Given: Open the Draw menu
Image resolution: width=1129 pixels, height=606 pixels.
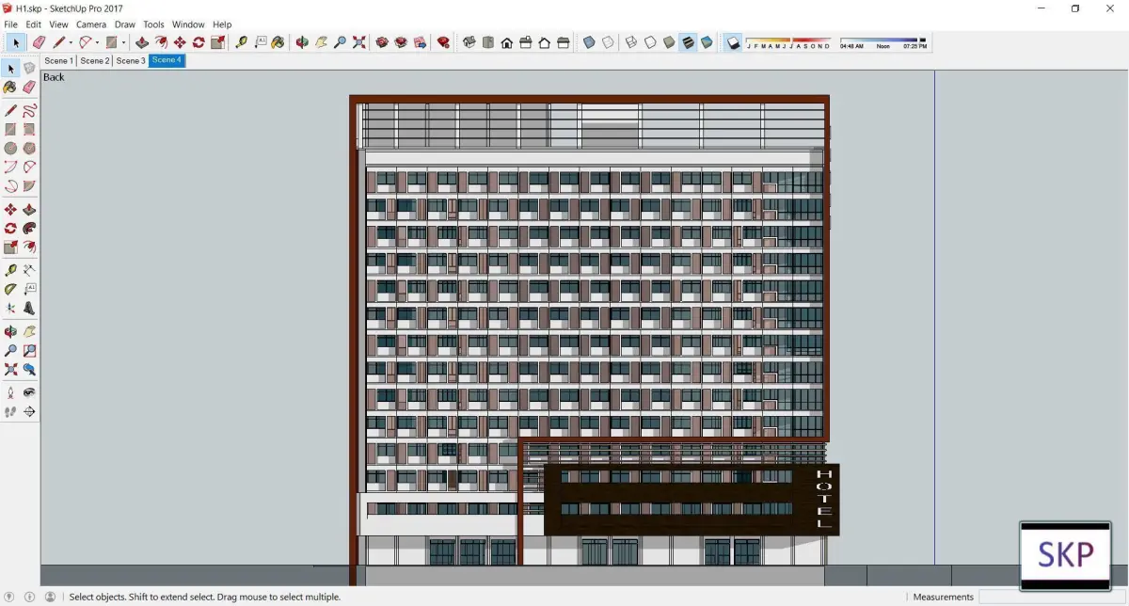Looking at the screenshot, I should [125, 24].
